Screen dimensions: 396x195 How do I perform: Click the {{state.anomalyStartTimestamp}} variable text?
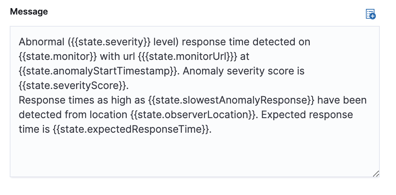[98, 71]
